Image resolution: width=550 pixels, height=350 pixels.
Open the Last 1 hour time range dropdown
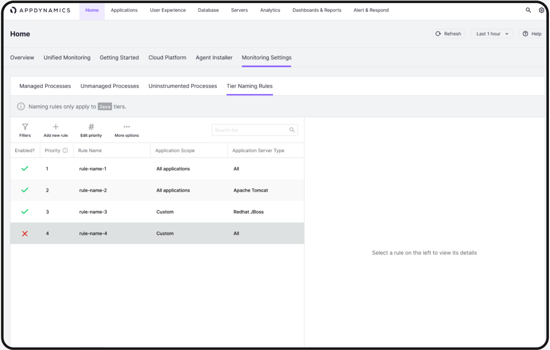click(492, 34)
